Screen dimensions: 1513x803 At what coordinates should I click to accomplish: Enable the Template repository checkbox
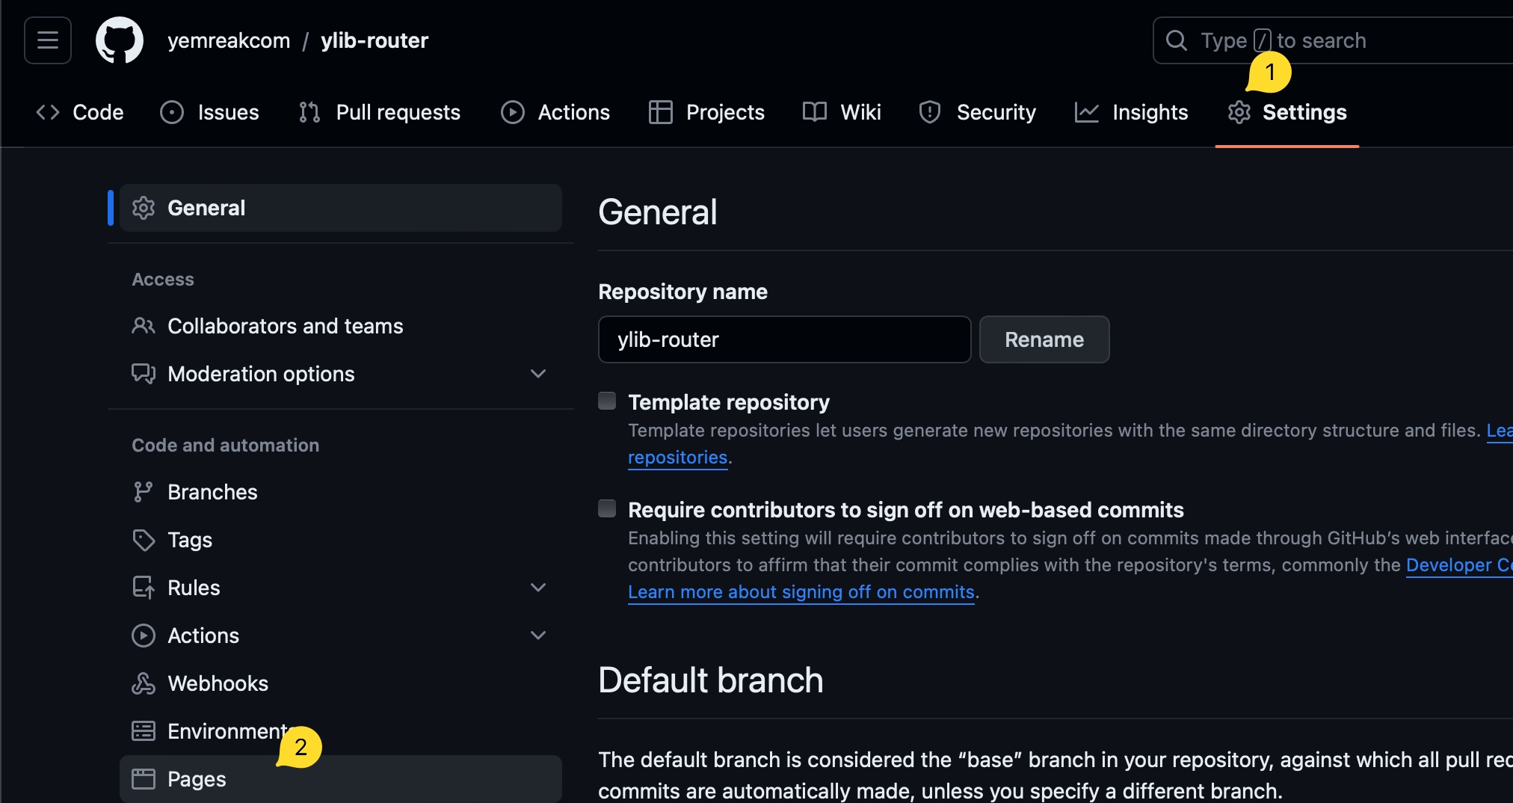click(607, 401)
